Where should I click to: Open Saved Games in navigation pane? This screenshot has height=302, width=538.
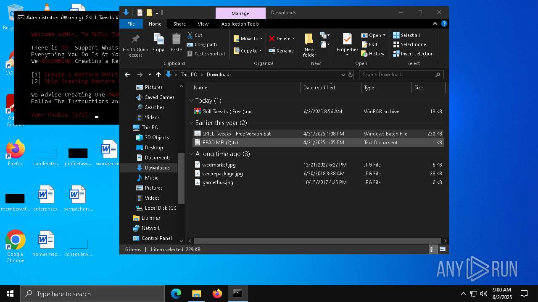click(155, 97)
